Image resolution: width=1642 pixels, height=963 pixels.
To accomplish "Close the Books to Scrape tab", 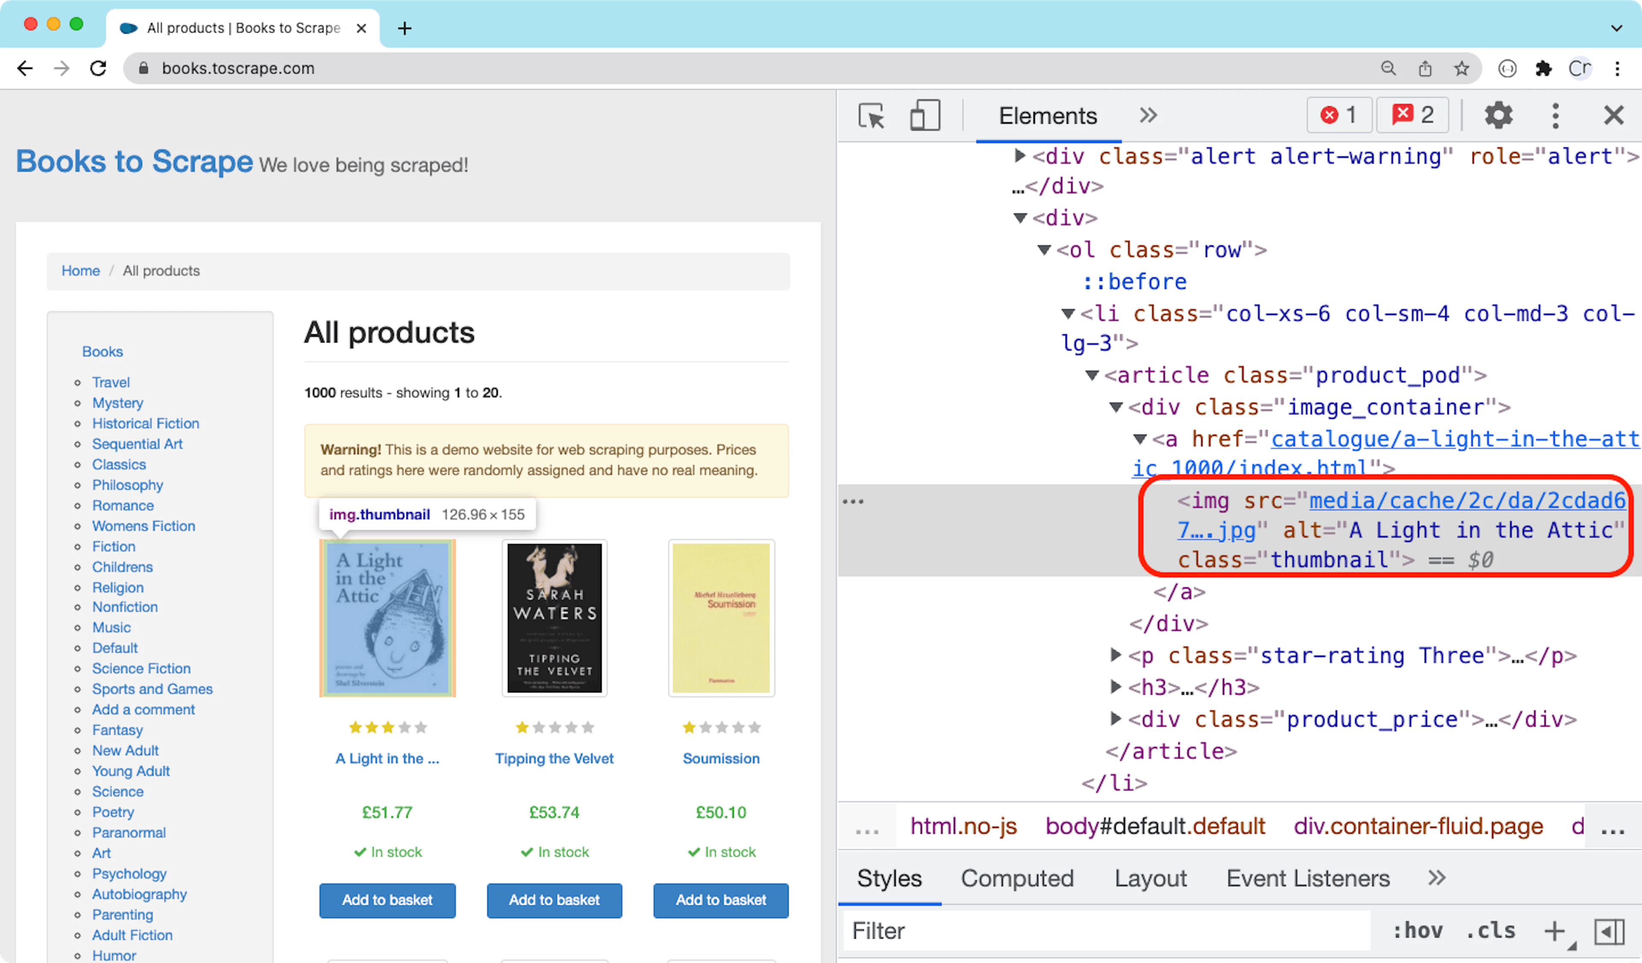I will point(362,28).
